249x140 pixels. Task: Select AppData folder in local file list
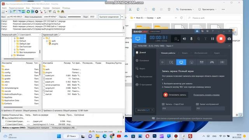click(x=8, y=97)
